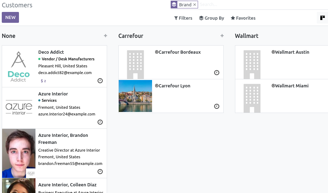Viewport: 328px width, 193px height.
Task: Click the NEW button
Action: (10, 18)
